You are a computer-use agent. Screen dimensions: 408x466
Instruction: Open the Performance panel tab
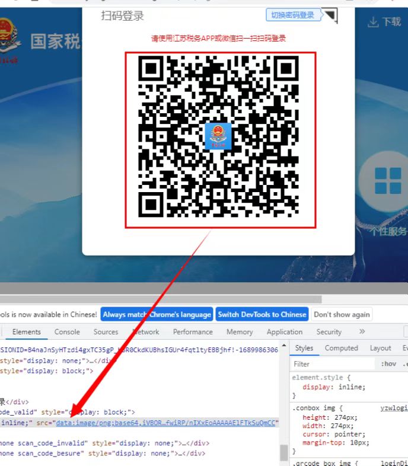point(193,332)
